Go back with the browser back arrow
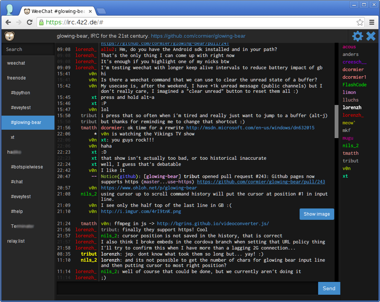 coord(8,22)
